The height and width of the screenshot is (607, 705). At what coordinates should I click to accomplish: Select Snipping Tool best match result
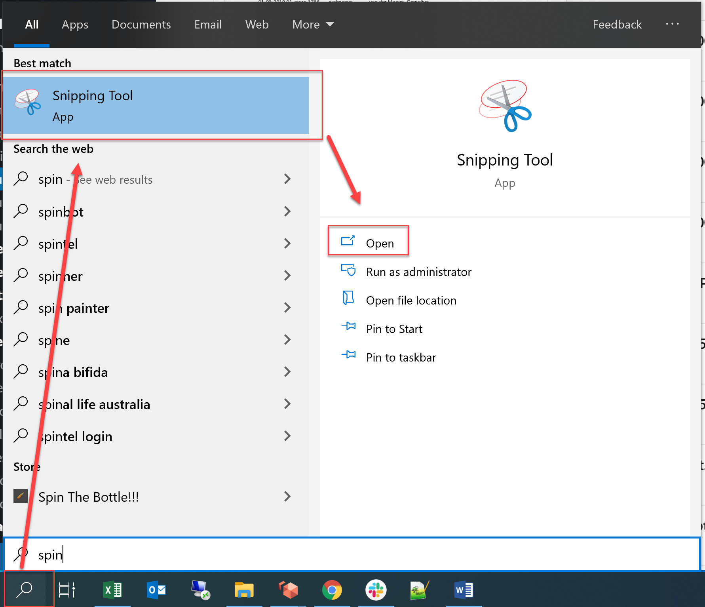click(x=156, y=105)
